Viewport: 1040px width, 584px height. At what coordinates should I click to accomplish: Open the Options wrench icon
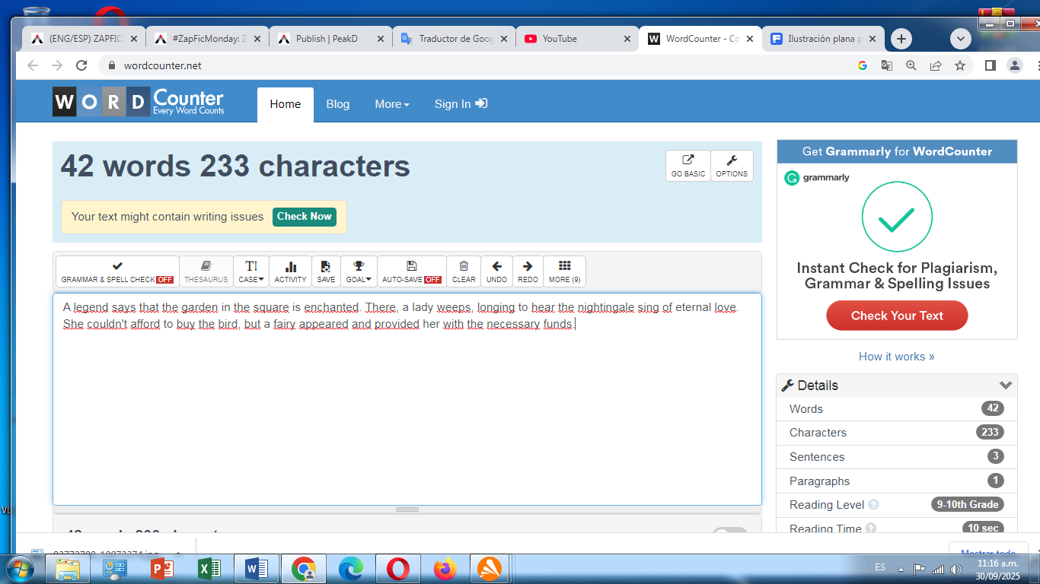[732, 166]
